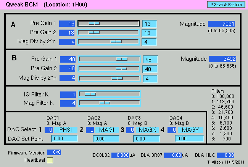Click the IBC0L02 current readout

[x=120, y=155]
